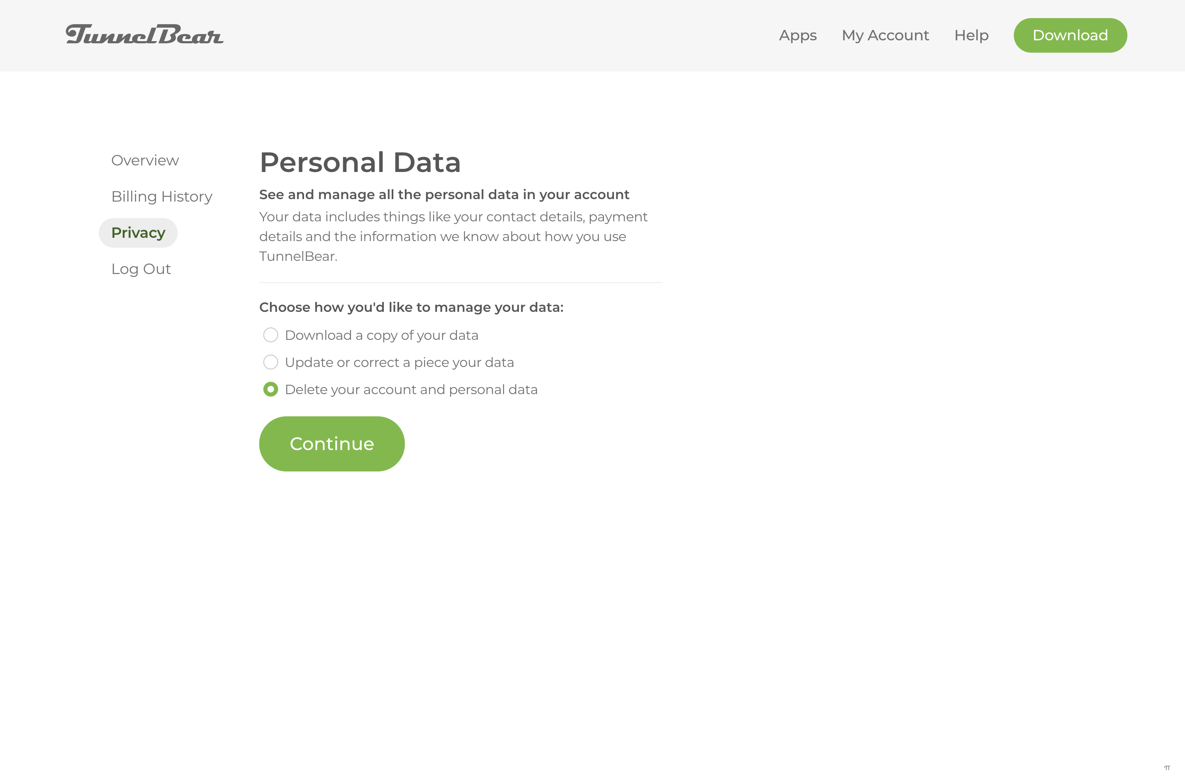This screenshot has width=1185, height=780.
Task: Click the 'Download a copy of your data' label
Action: pos(381,336)
